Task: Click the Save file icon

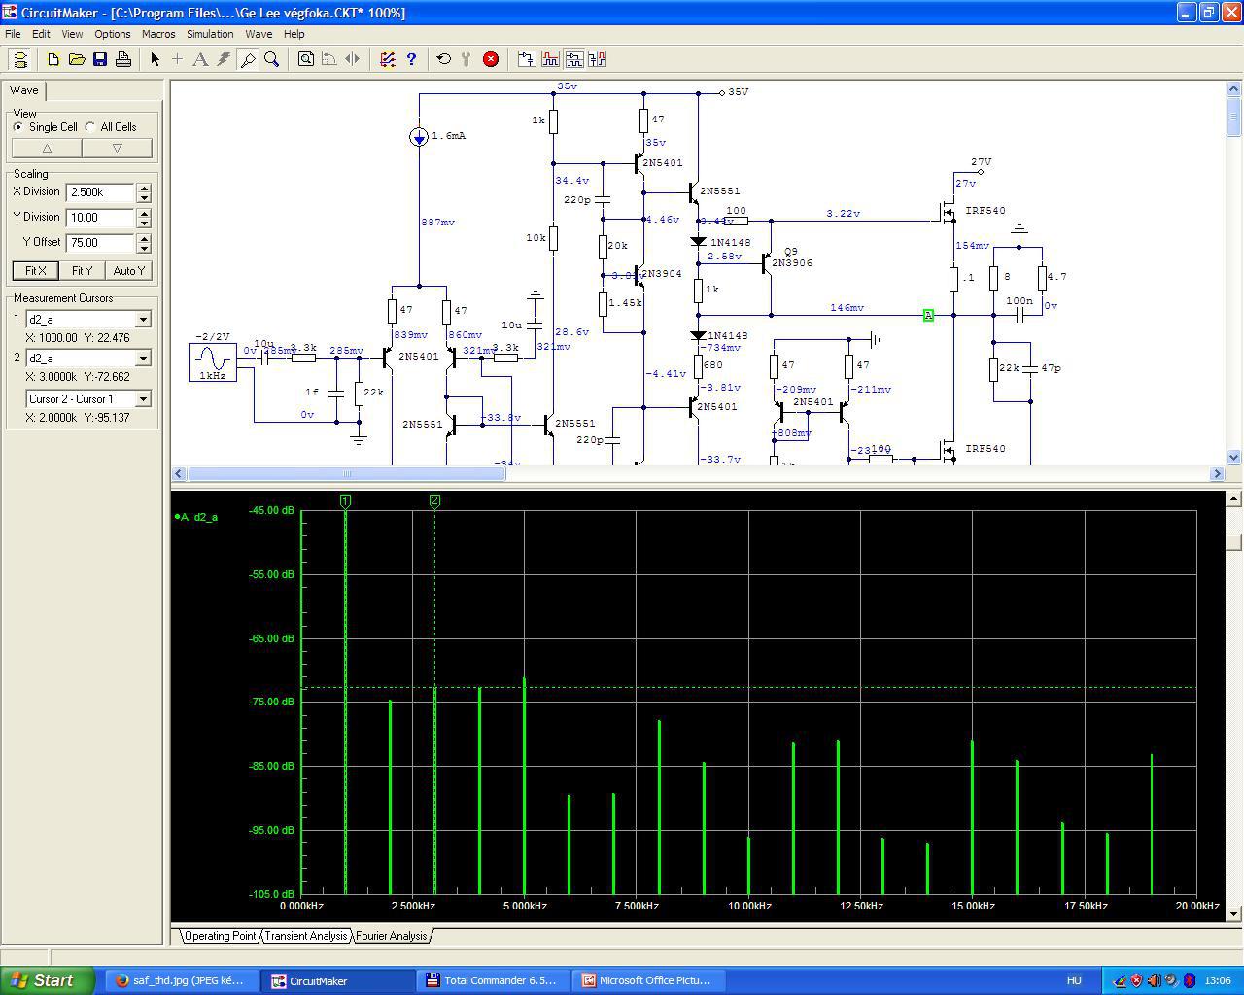Action: coord(100,59)
